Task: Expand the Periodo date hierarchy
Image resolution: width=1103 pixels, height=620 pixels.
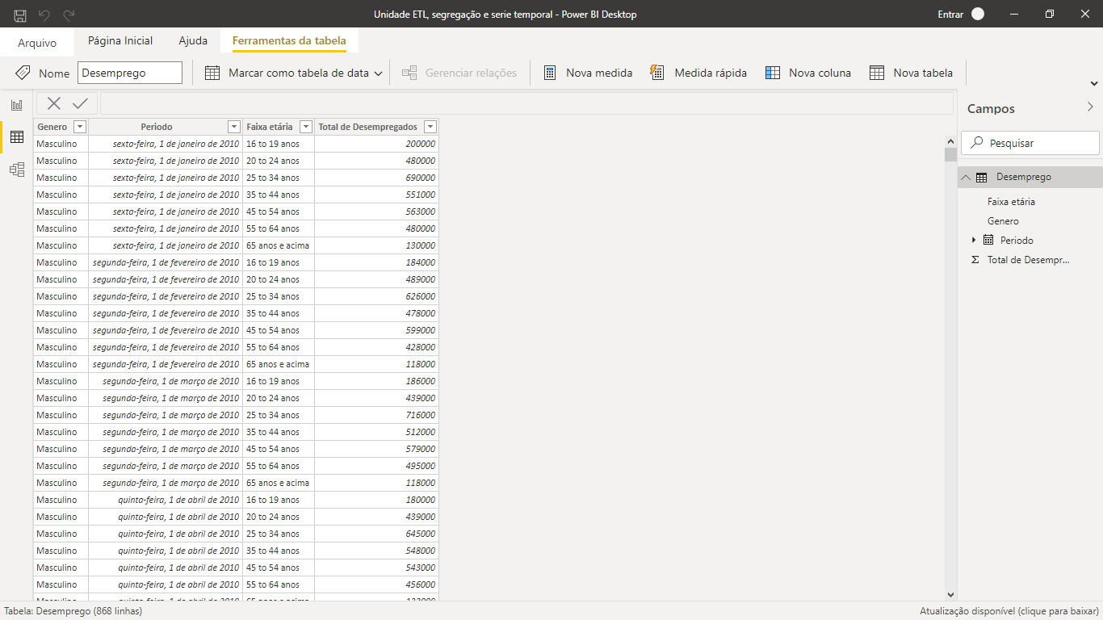Action: pyautogui.click(x=973, y=240)
